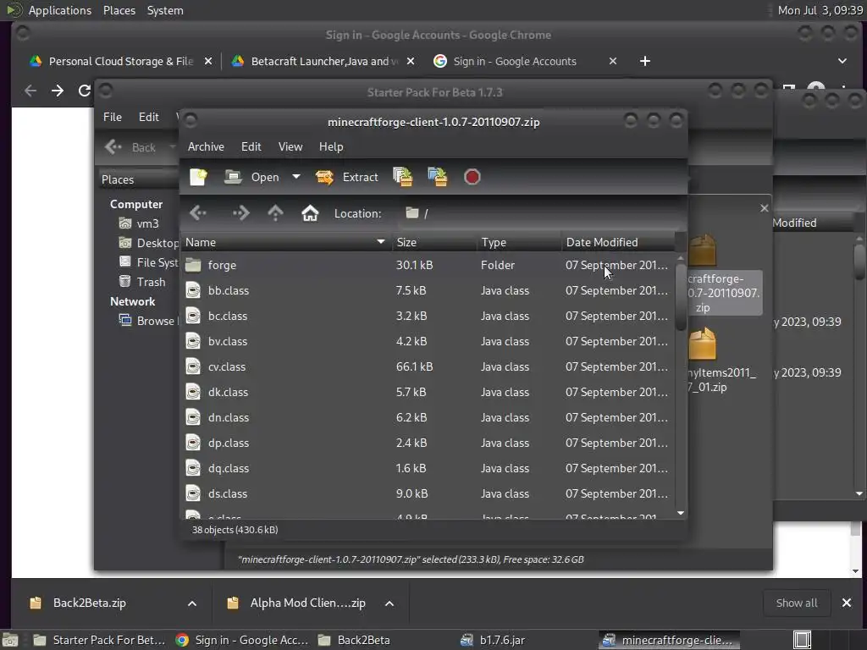Go back using archive location back arrow
Viewport: 867px width, 650px height.
point(198,212)
